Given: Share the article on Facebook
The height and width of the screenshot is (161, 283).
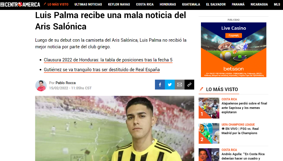Looking at the screenshot, I should click(x=160, y=85).
